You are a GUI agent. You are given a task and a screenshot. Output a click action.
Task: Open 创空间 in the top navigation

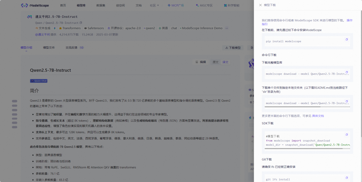[120, 5]
